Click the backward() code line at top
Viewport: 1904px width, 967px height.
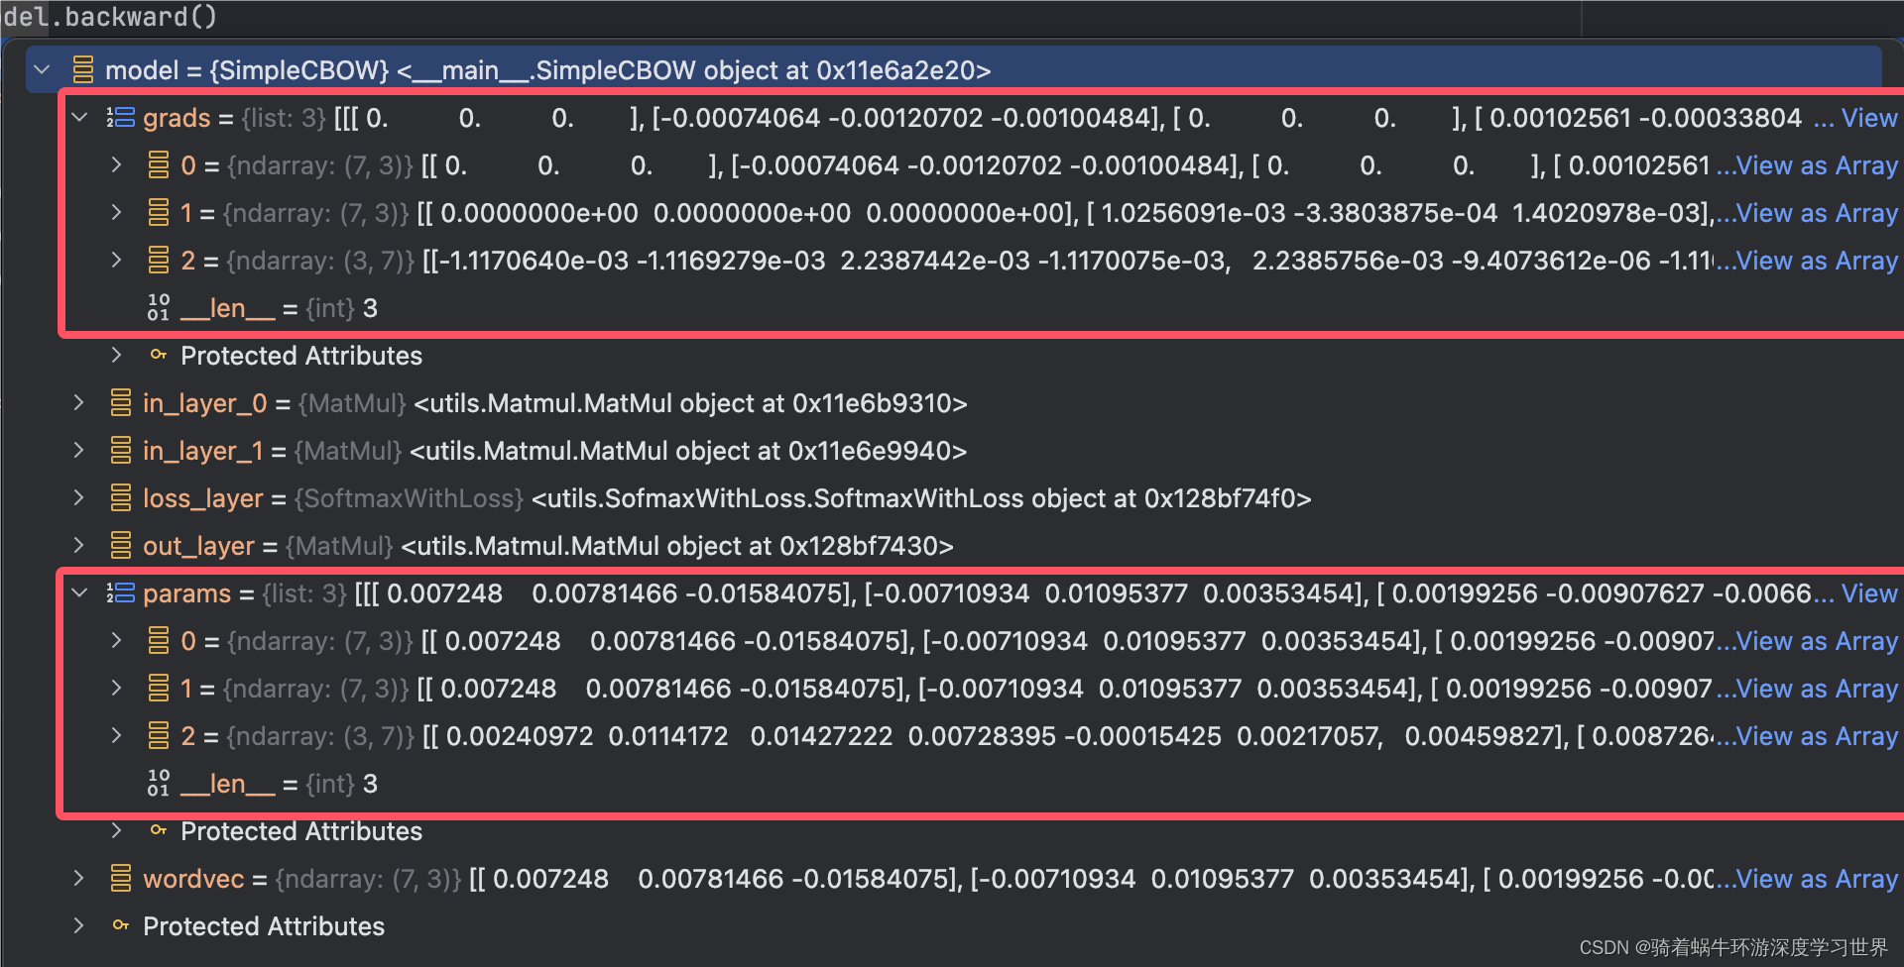110,17
